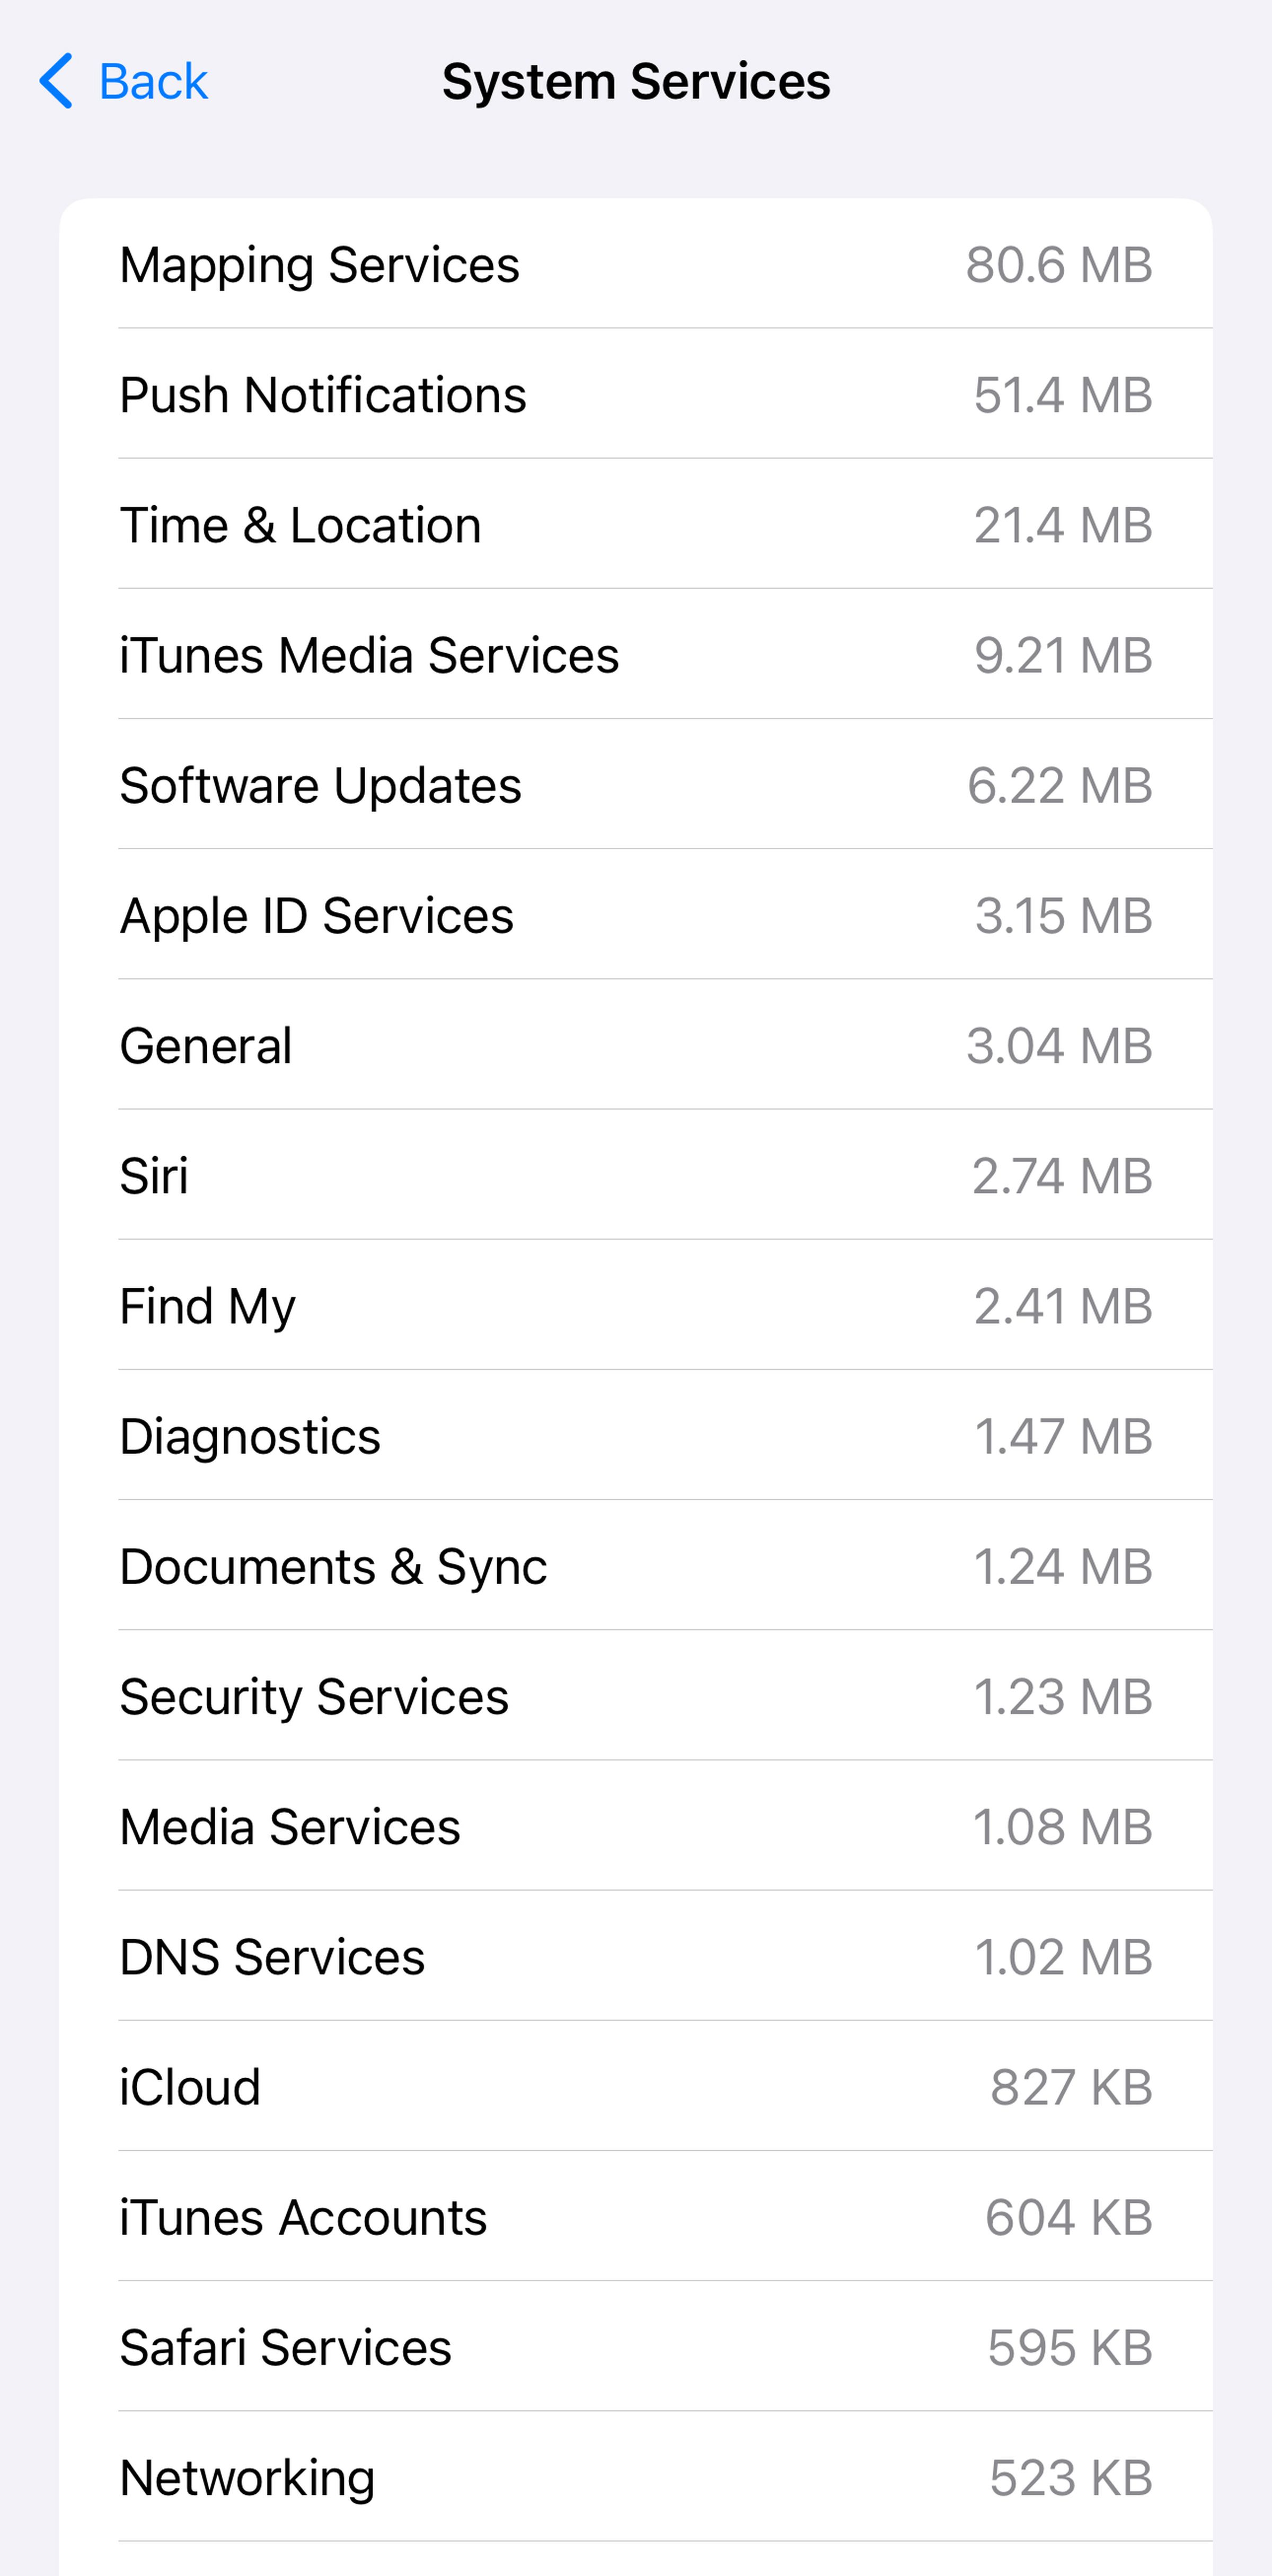Viewport: 1272px width, 2576px height.
Task: Tap the DNS Services row
Action: click(636, 1957)
